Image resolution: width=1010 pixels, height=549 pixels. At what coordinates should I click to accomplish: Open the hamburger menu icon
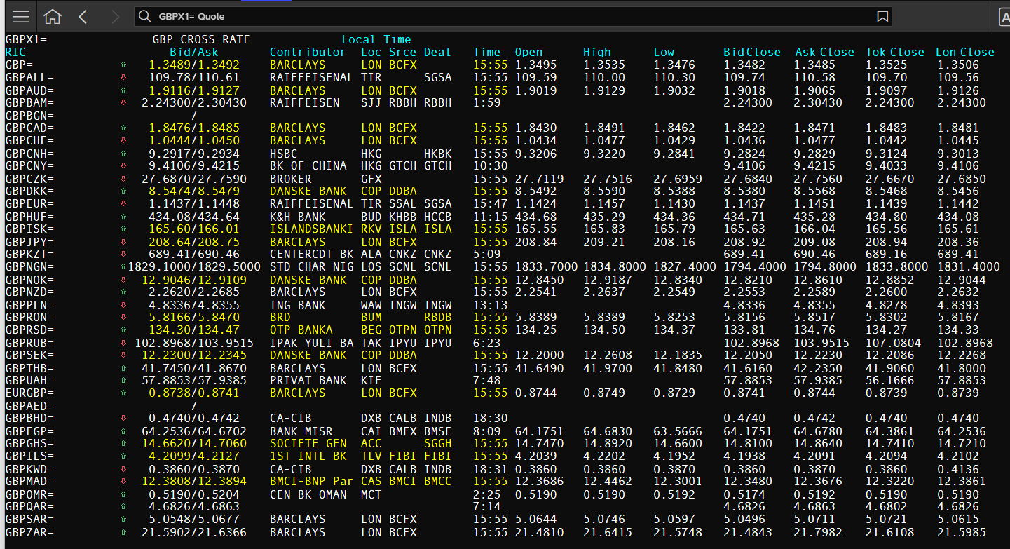click(21, 16)
